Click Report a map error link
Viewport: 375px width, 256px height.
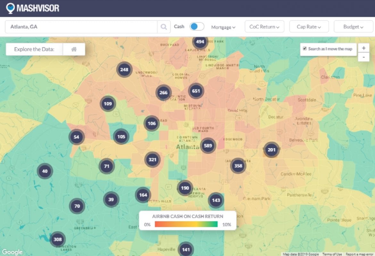pyautogui.click(x=360, y=254)
